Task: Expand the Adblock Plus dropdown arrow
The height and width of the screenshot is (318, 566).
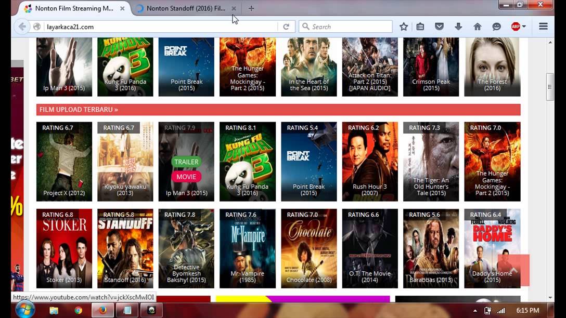Action: (x=524, y=27)
